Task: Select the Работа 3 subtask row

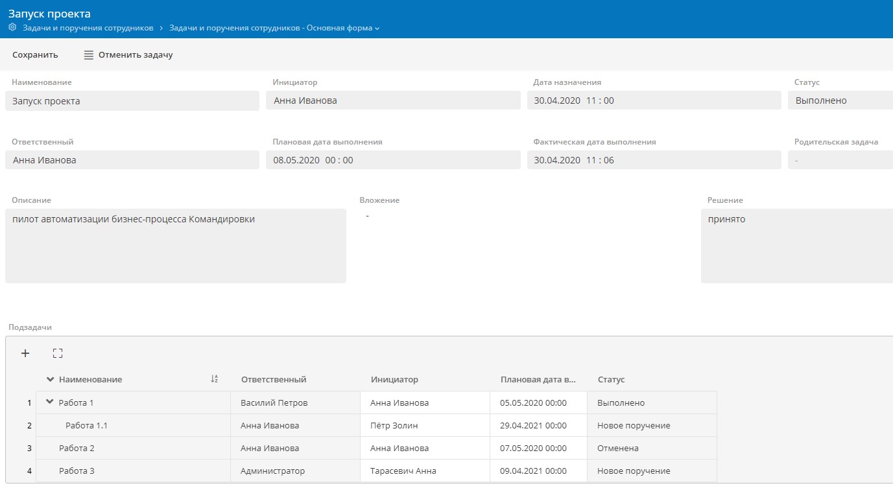Action: (376, 471)
